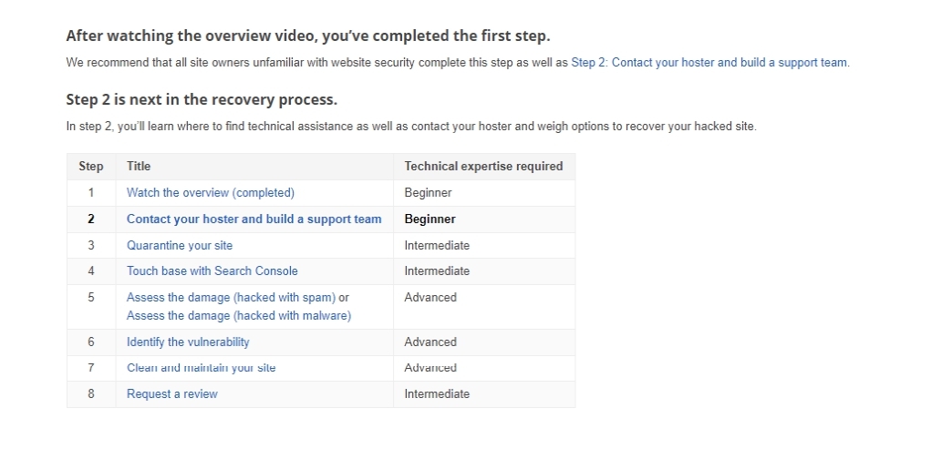The height and width of the screenshot is (449, 942).
Task: Click the bold step number 2 cell
Action: point(91,219)
